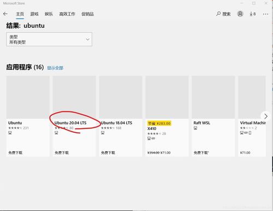Select the 主页 tab
The height and width of the screenshot is (211, 273).
tap(20, 14)
